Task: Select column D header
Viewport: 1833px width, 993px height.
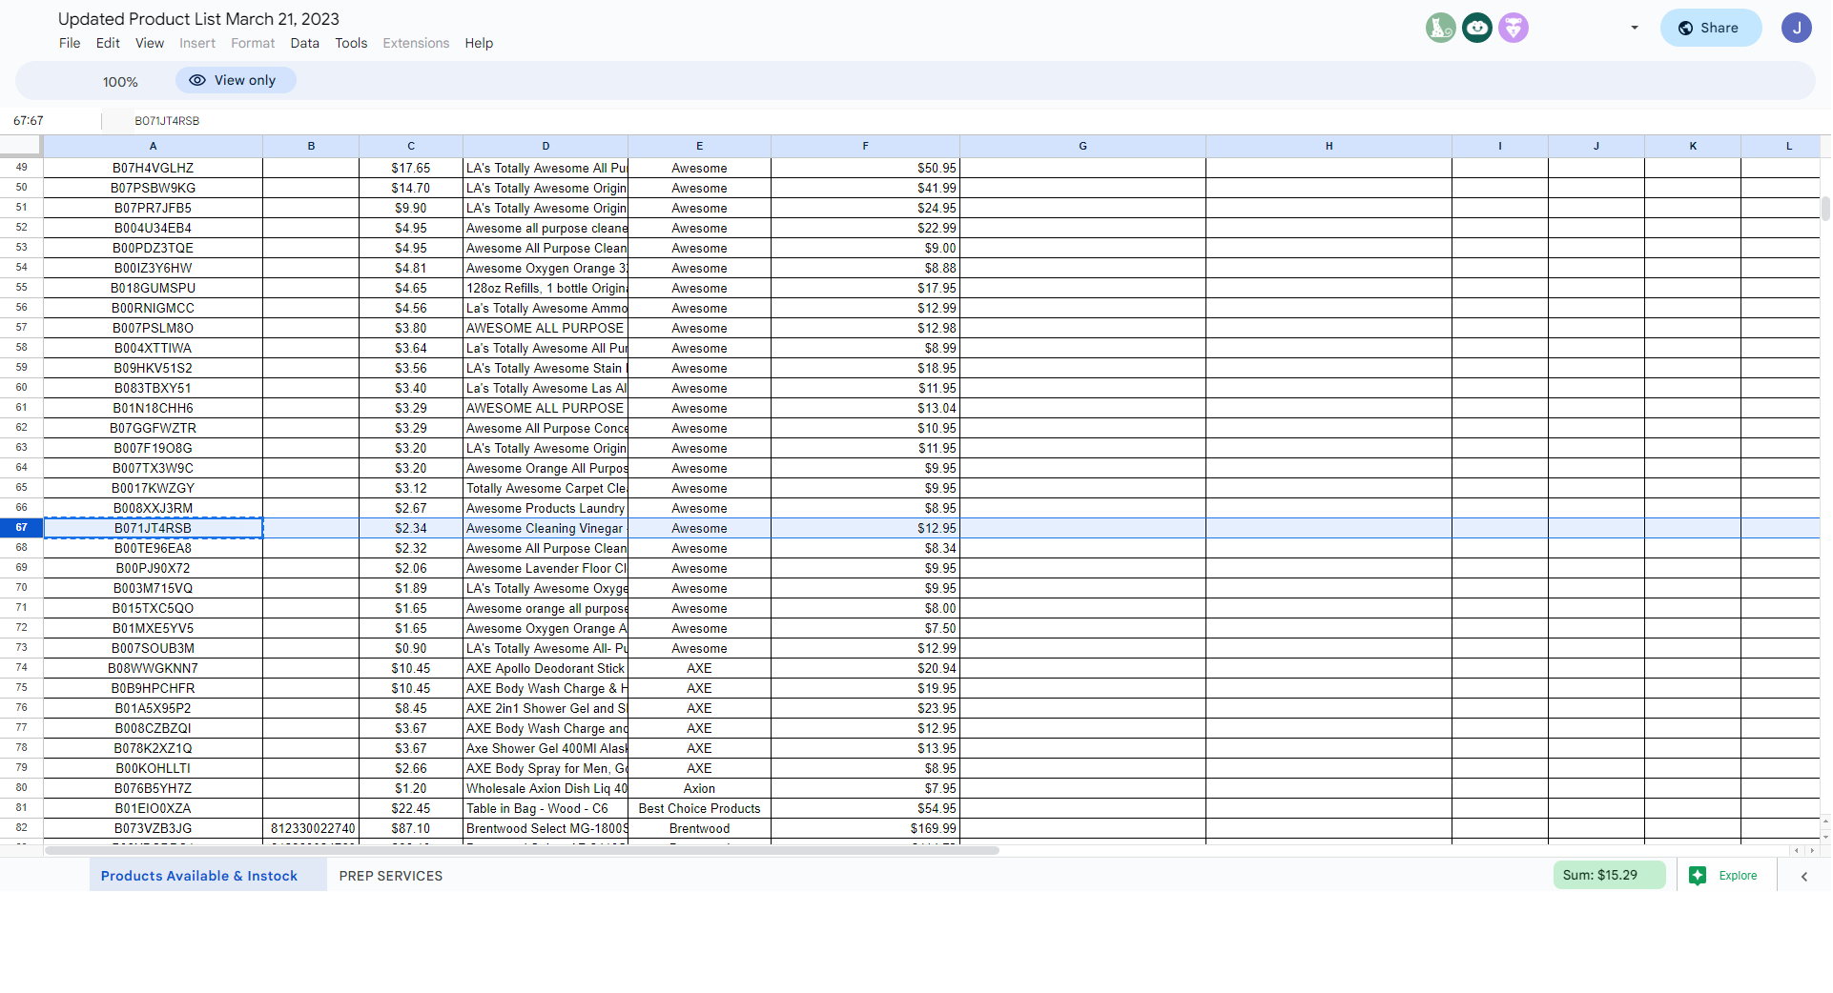Action: (x=546, y=146)
